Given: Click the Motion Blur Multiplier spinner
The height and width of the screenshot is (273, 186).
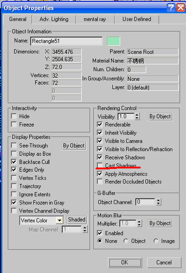Looking at the screenshot, I should click(139, 223).
